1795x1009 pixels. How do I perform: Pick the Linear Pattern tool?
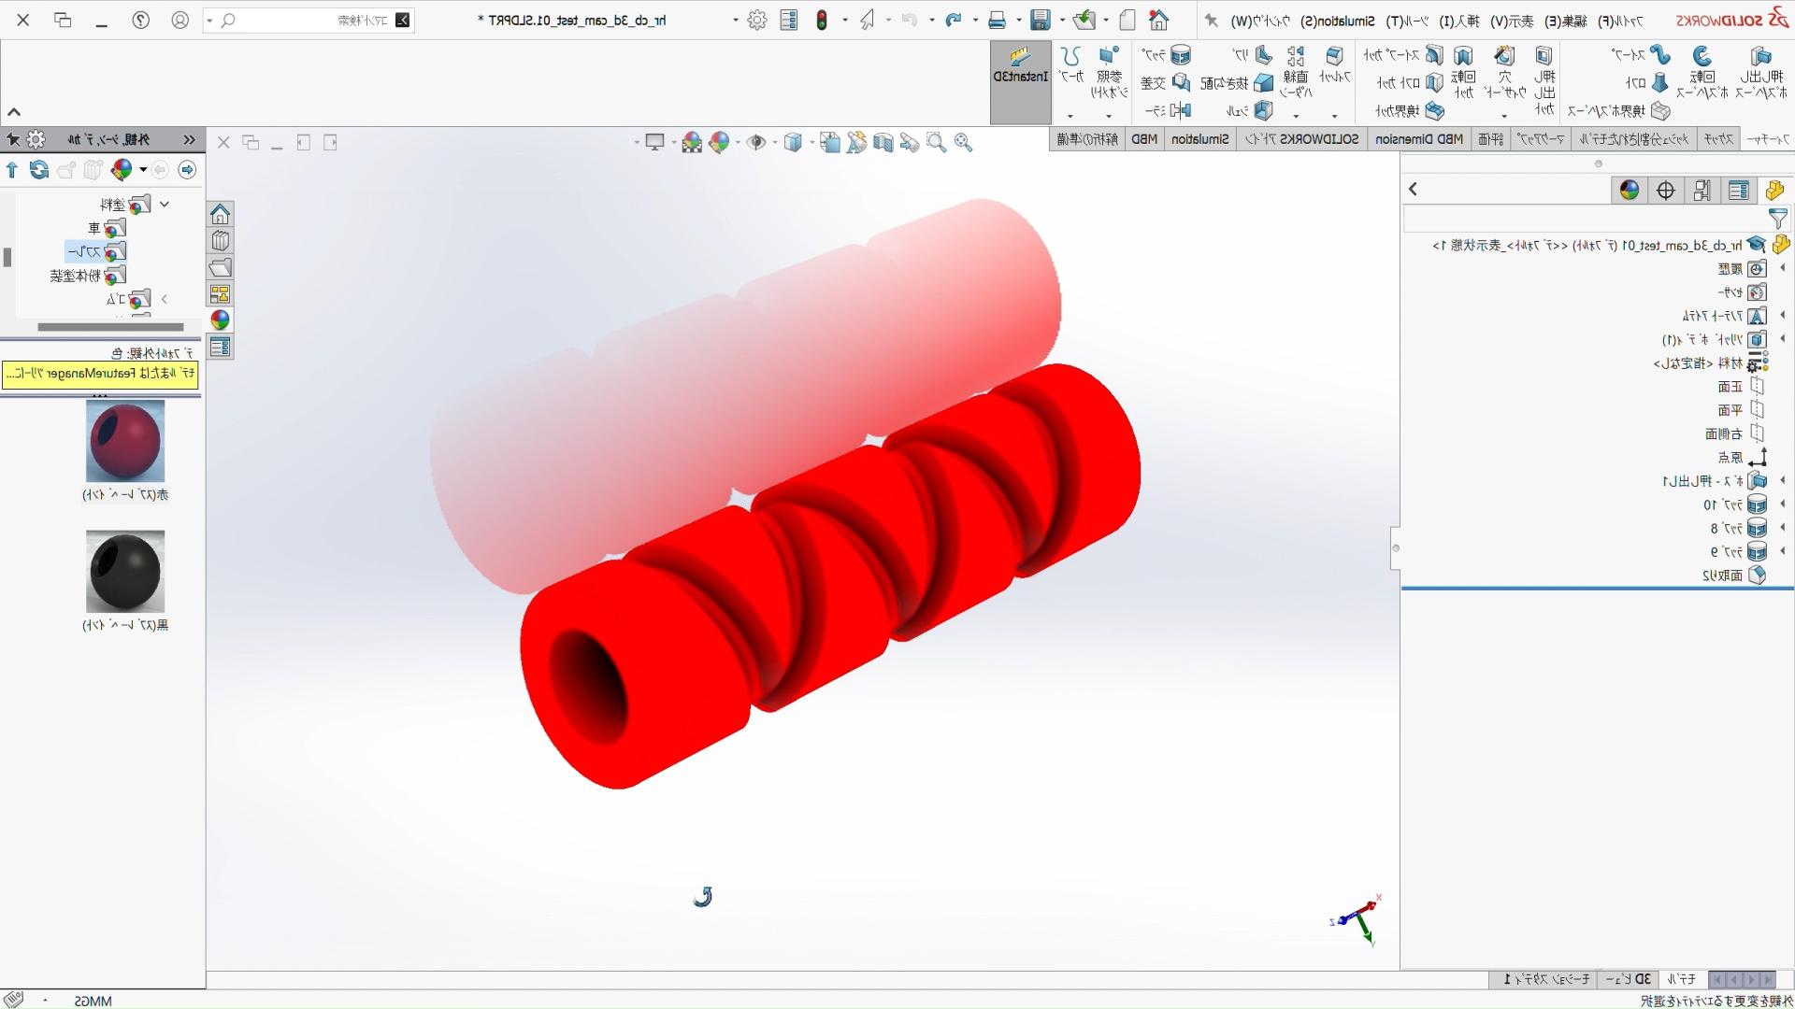1296,71
